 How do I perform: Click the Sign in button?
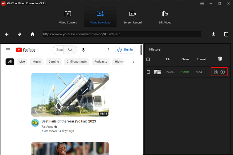click(125, 50)
